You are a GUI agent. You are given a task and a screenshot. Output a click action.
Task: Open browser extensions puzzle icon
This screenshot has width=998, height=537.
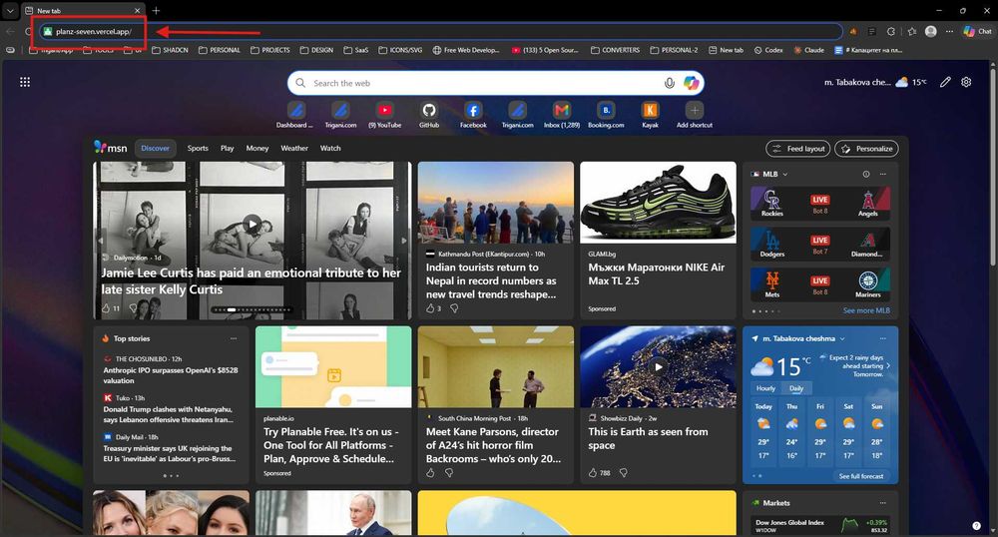click(891, 31)
